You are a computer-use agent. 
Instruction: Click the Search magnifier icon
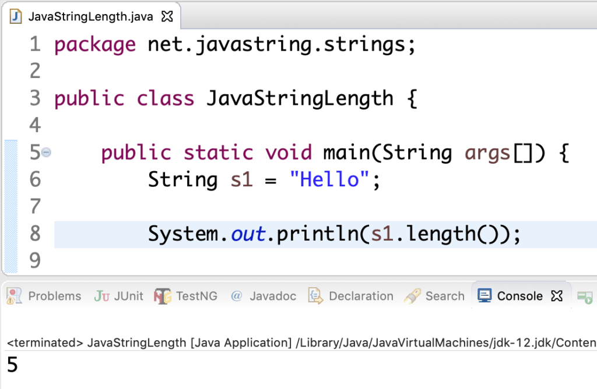point(412,296)
